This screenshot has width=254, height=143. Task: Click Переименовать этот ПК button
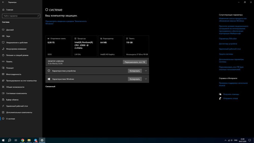135,62
